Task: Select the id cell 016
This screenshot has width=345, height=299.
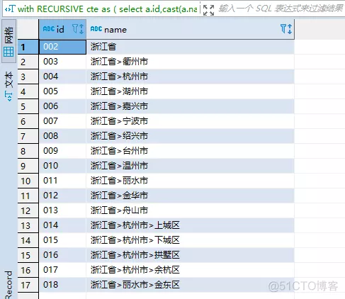Action: point(62,255)
